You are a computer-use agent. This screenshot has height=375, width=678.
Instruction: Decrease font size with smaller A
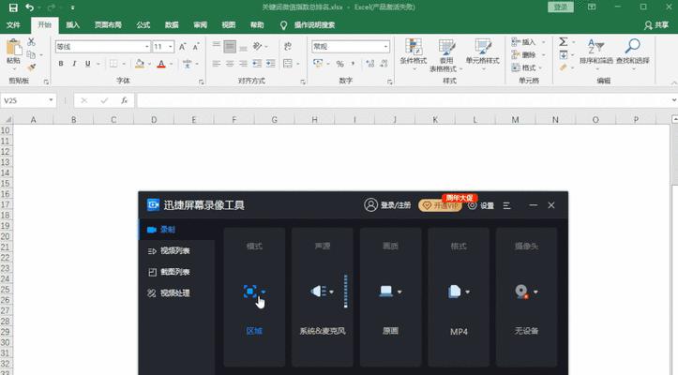pyautogui.click(x=196, y=47)
